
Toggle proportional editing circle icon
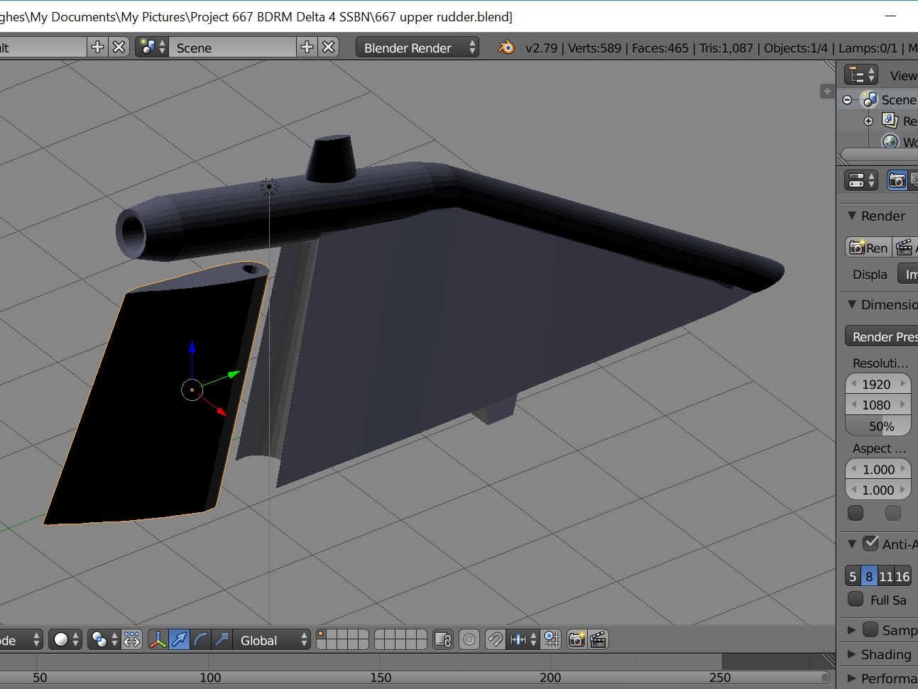click(x=469, y=640)
